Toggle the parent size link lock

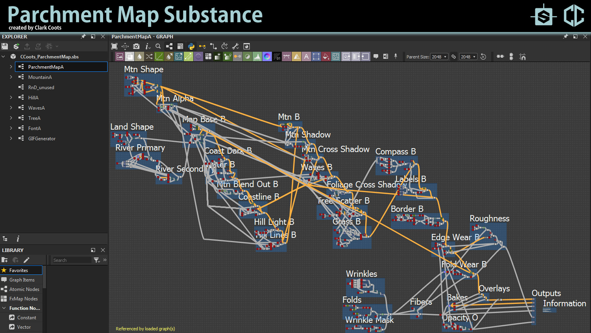454,57
